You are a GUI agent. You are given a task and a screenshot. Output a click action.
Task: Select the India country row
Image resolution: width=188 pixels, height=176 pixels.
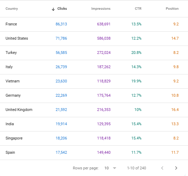click(x=94, y=124)
